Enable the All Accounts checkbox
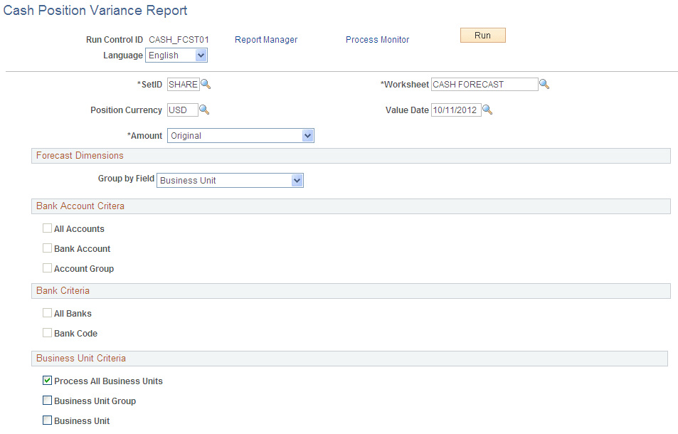Viewport: 678px width, 434px height. point(47,228)
